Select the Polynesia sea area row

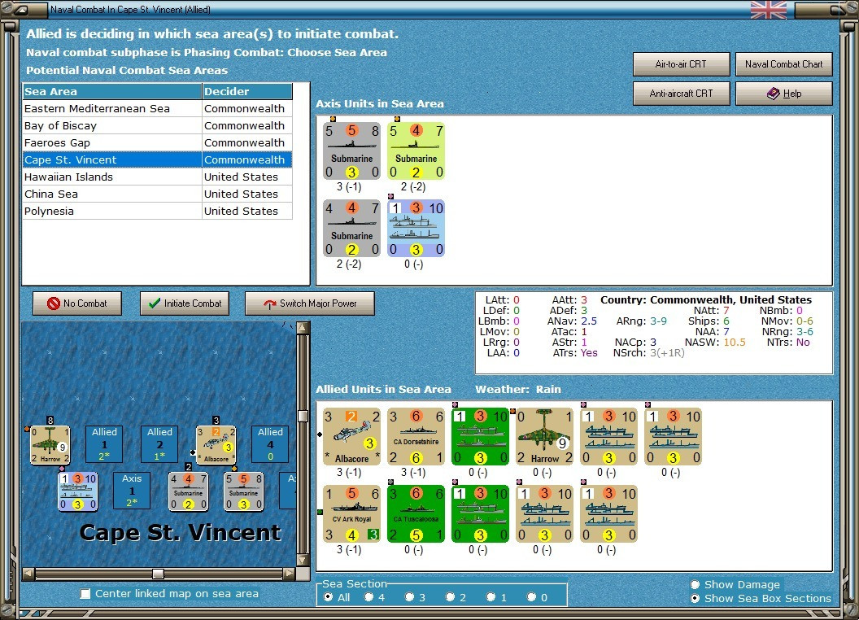click(157, 211)
